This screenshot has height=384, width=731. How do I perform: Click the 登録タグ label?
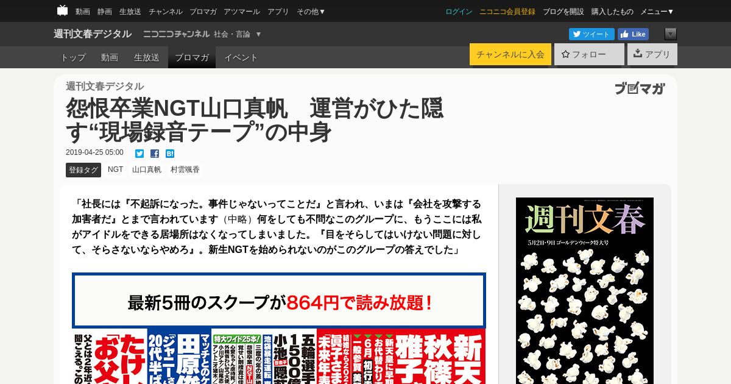(83, 170)
